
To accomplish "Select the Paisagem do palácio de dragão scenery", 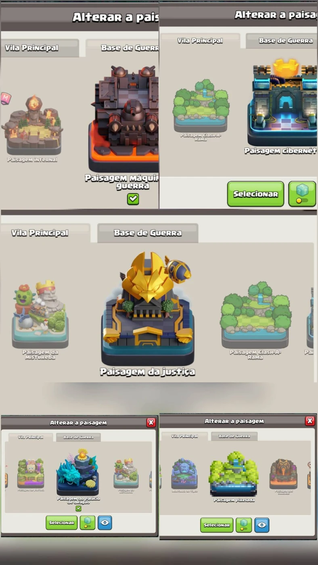I will click(78, 472).
